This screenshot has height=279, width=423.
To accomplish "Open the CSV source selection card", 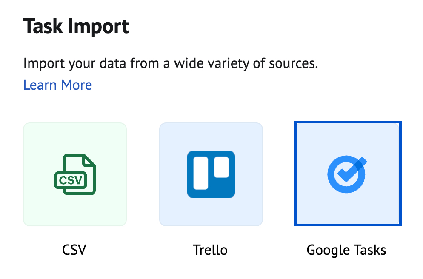I will point(75,174).
